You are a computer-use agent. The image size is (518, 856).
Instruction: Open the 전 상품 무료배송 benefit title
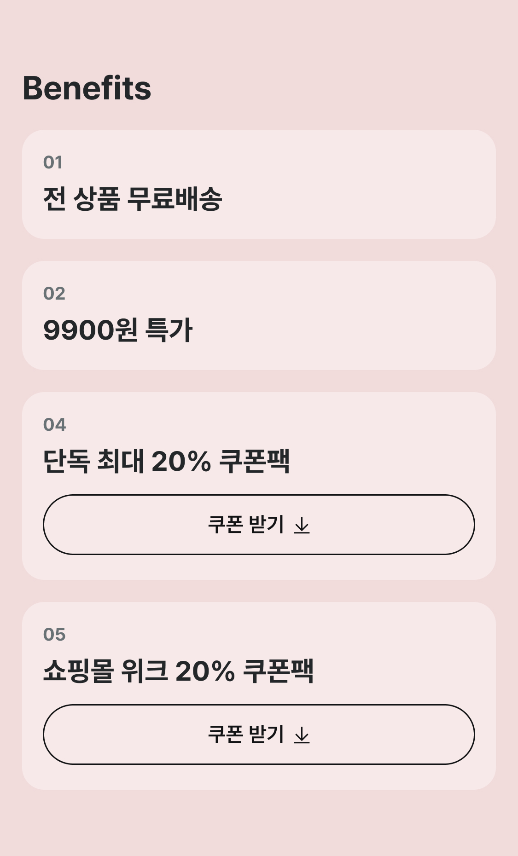133,199
